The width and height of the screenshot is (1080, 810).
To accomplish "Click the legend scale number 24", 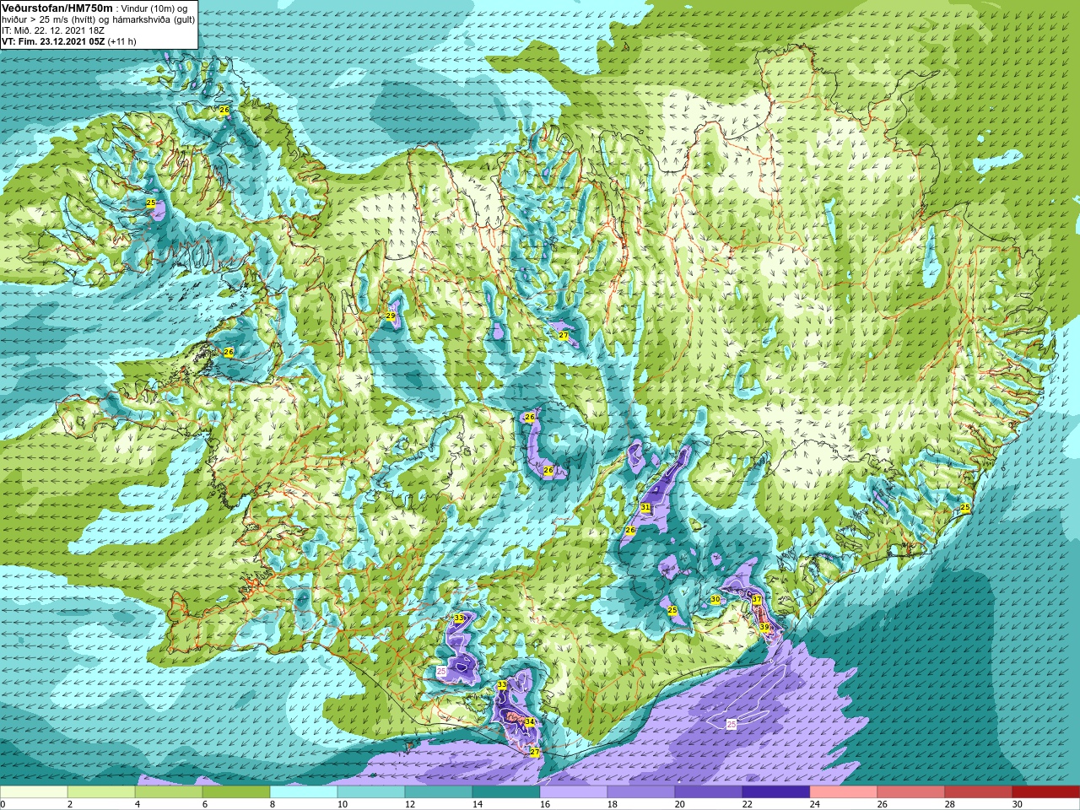I will point(815,804).
